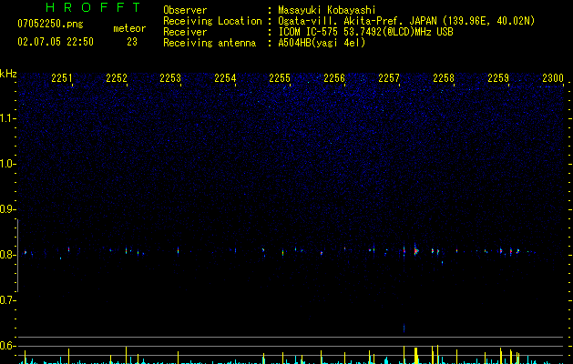Click the 'Receiving antenna' label
The height and width of the screenshot is (364, 573).
[210, 43]
